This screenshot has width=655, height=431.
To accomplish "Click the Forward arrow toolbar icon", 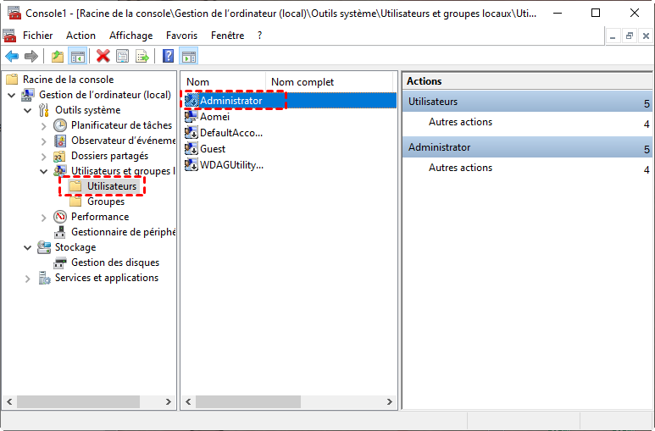I will [x=31, y=56].
